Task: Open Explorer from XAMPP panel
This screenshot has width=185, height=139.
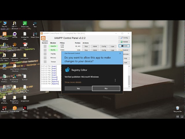Action: click(x=124, y=50)
